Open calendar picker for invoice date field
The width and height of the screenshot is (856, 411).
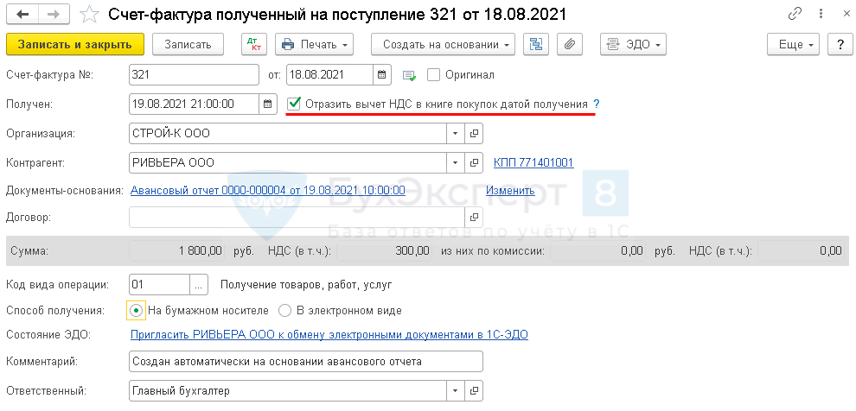pyautogui.click(x=381, y=75)
